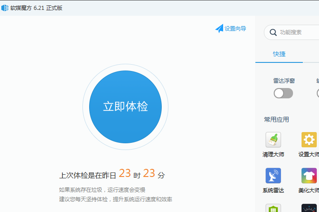Click the 常用应用 section heading
This screenshot has width=319, height=212.
pyautogui.click(x=276, y=119)
